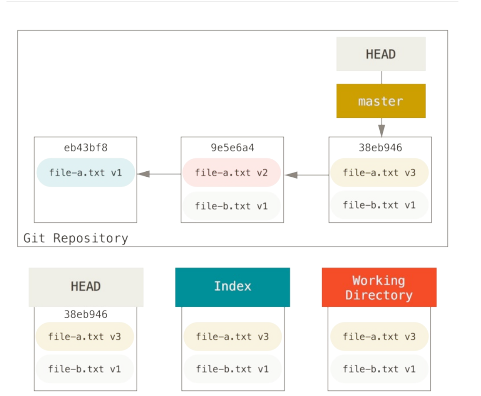
Task: Select the eb43bf8 commit hash
Action: (x=85, y=148)
